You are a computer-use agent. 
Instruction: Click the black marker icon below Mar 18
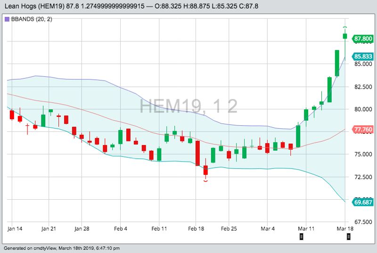pyautogui.click(x=348, y=237)
